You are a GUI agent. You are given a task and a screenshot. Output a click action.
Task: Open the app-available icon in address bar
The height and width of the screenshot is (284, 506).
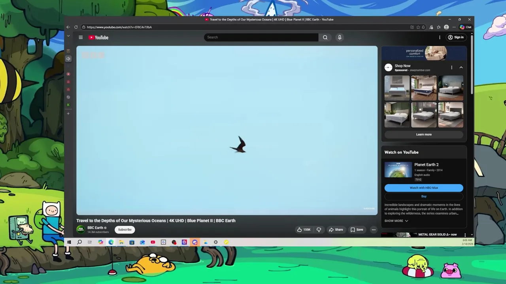(412, 27)
